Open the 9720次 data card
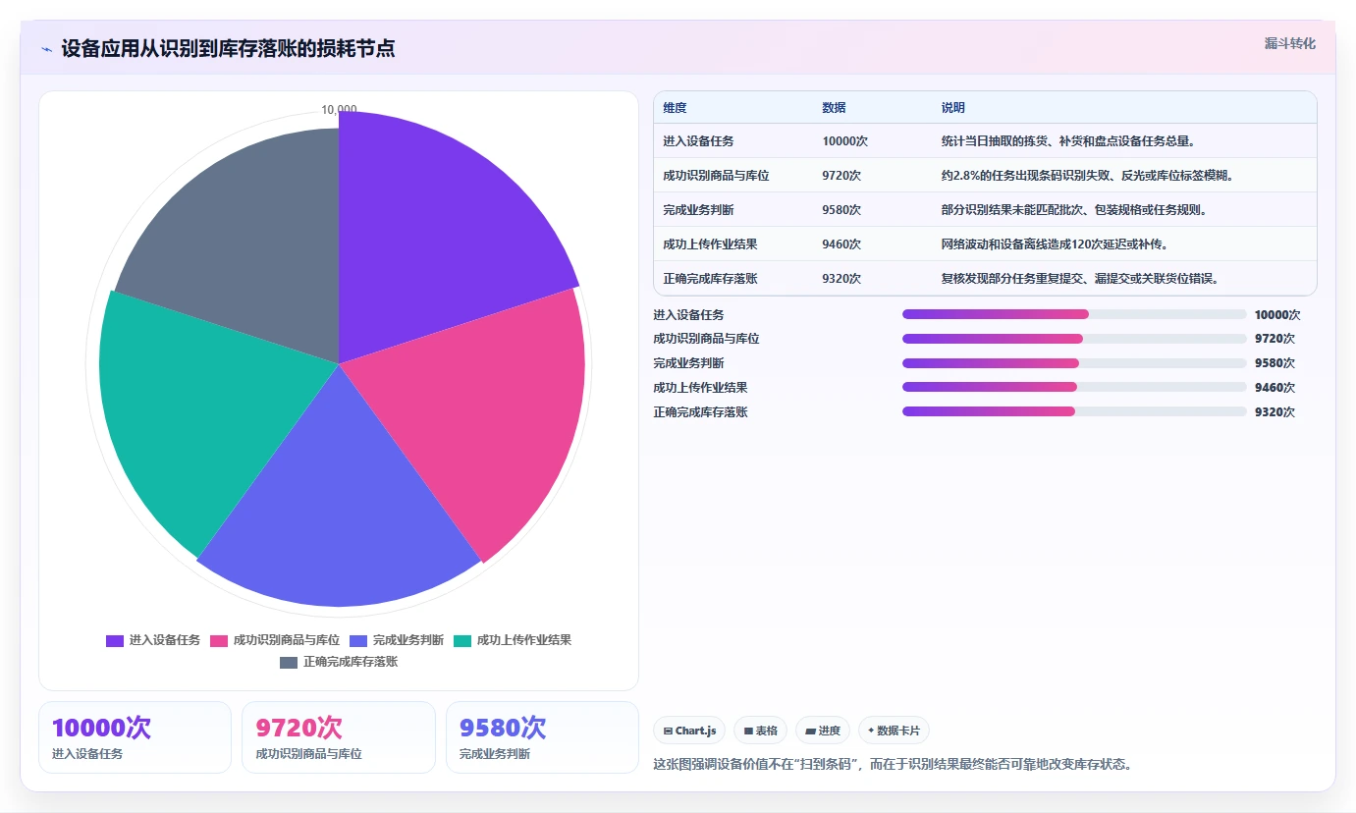Screen dimensions: 1356x813 tap(339, 737)
